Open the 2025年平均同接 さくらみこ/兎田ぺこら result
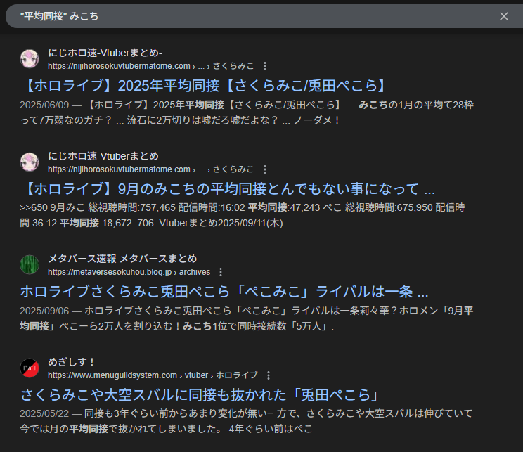This screenshot has width=523, height=452. [x=204, y=86]
